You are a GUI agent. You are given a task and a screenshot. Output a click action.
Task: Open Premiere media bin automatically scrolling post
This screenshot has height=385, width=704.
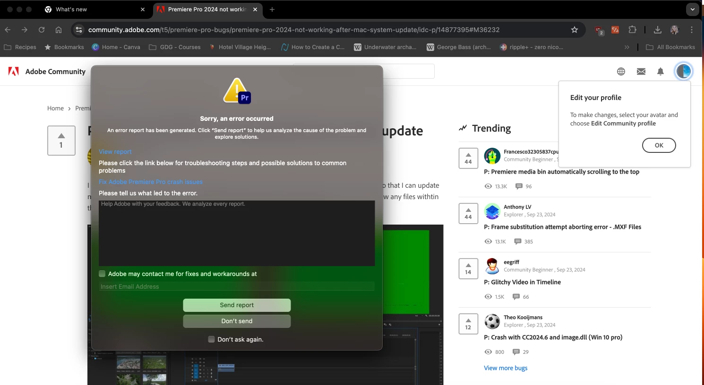coord(561,172)
